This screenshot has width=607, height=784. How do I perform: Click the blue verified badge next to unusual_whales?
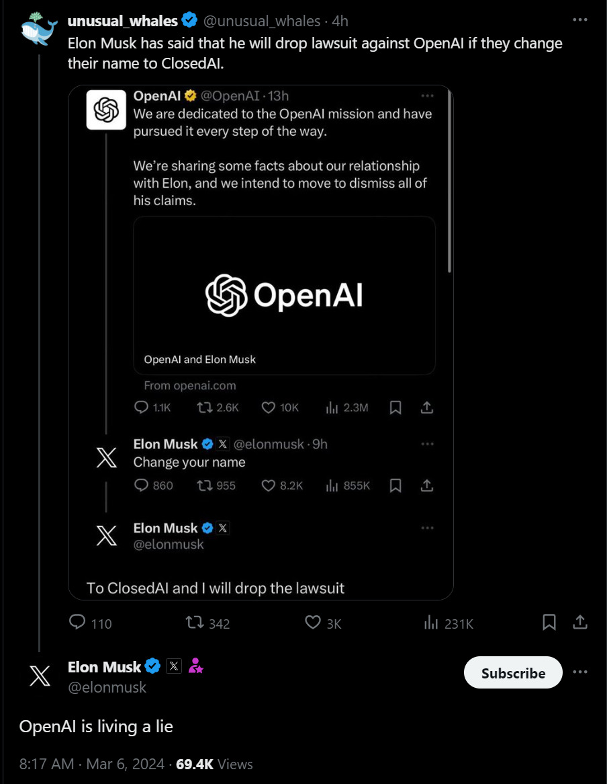(x=190, y=22)
